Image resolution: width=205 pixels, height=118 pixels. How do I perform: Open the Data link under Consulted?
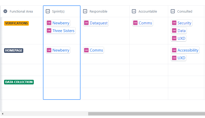(x=181, y=31)
